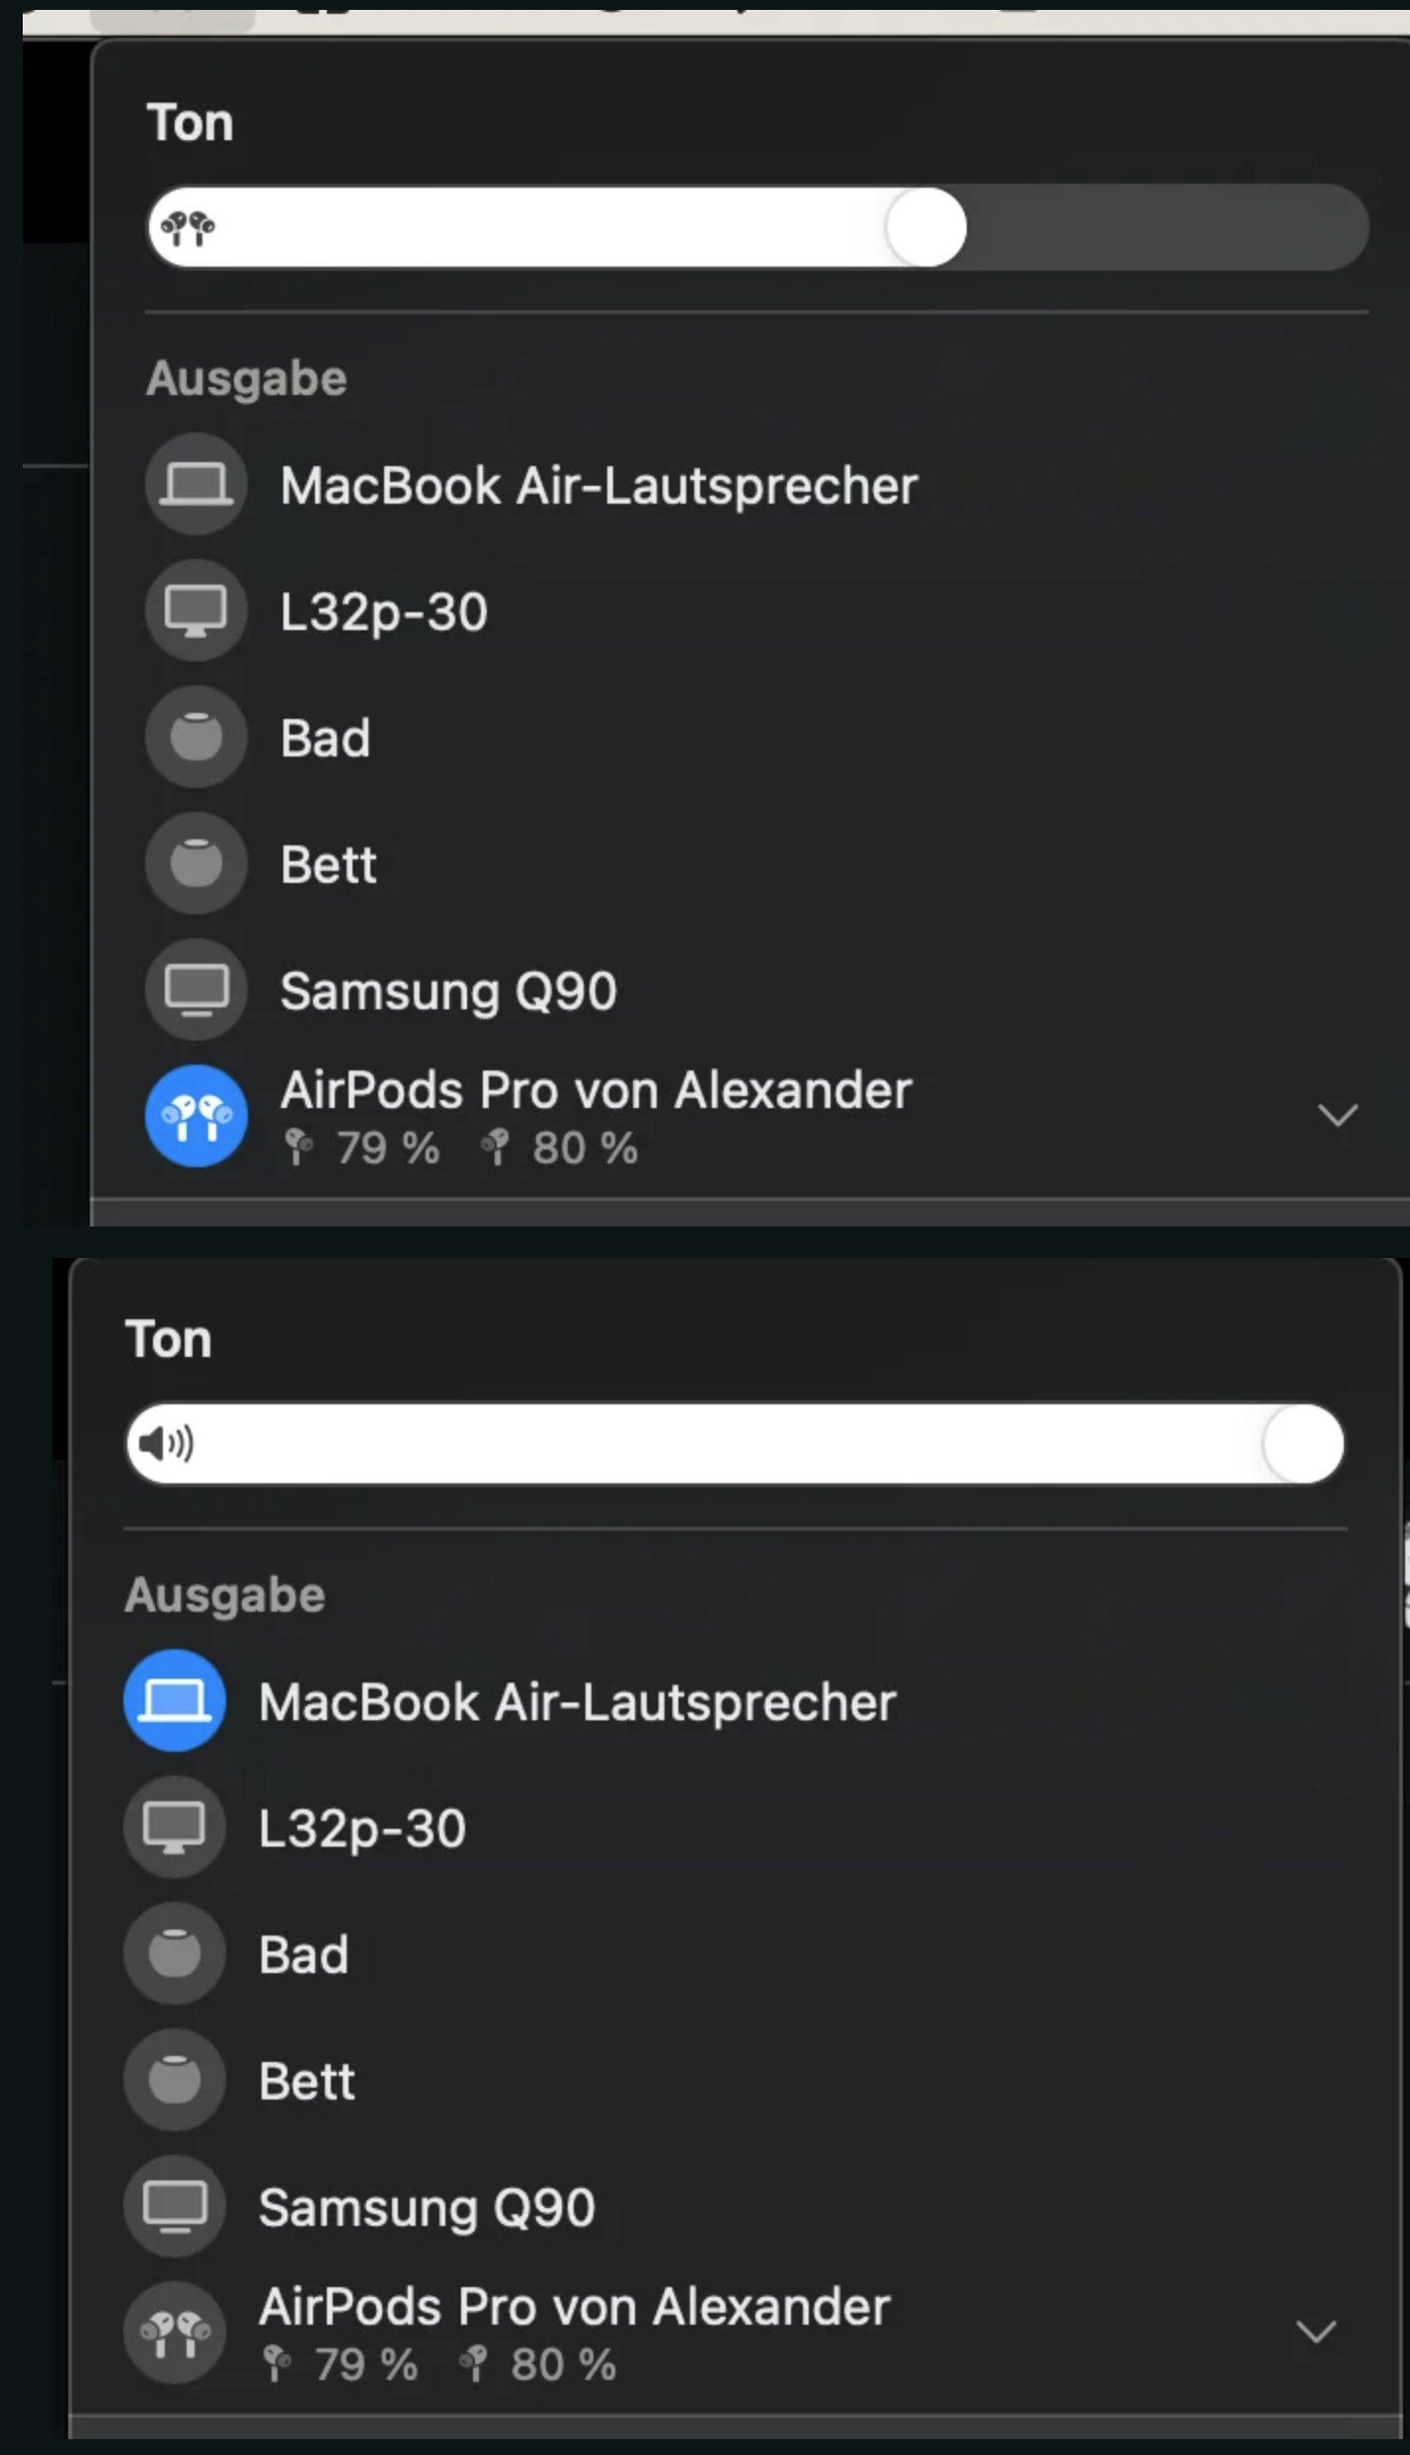Screen dimensions: 1410x2455
Task: Click the AirPods icon inside the volume slider
Action: (x=188, y=228)
